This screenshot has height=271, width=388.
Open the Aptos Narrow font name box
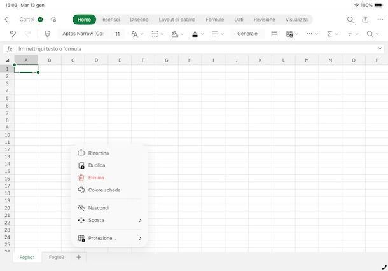pos(83,34)
